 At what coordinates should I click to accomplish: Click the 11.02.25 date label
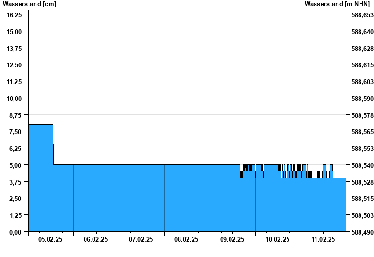click(323, 239)
